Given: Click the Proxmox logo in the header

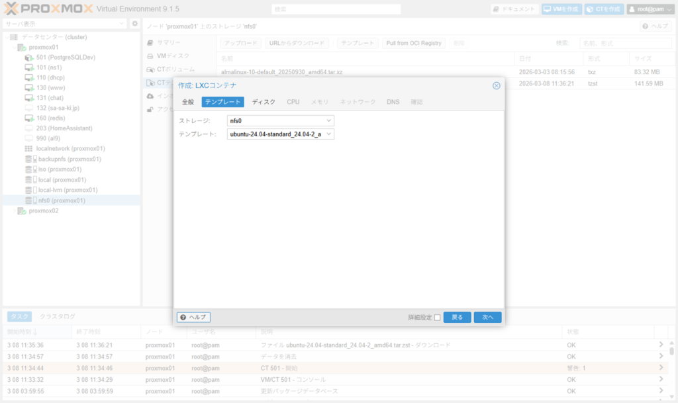Looking at the screenshot, I should click(46, 9).
